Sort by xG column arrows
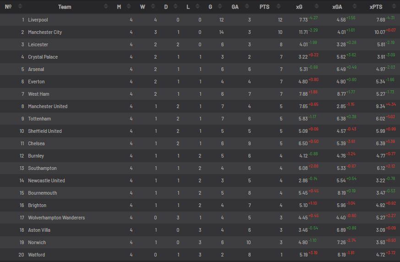Image resolution: width=400 pixels, height=262 pixels. [x=317, y=6]
